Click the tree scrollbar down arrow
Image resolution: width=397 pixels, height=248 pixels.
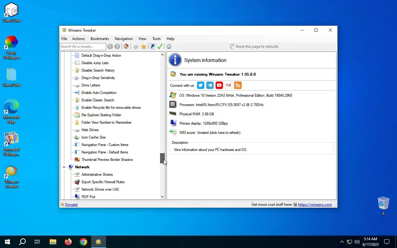(162, 197)
